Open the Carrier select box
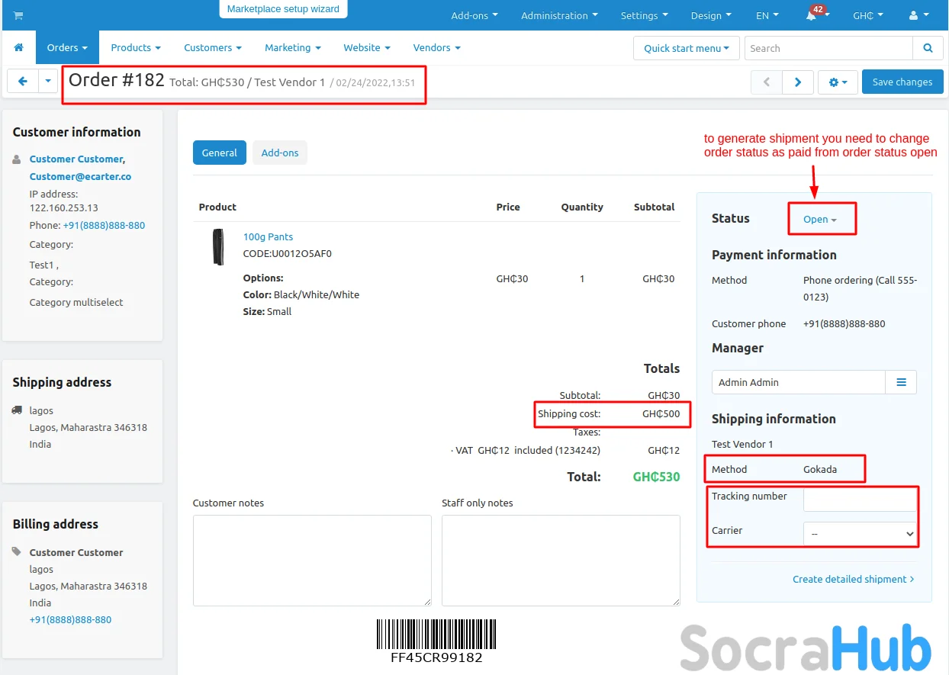The width and height of the screenshot is (949, 675). (x=860, y=534)
